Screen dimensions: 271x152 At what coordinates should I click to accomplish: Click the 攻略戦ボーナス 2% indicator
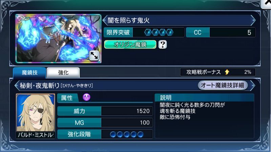(x=218, y=72)
